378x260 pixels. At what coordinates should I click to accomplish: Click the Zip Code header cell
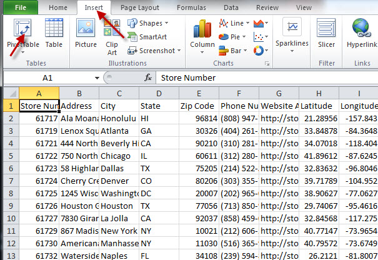click(199, 106)
